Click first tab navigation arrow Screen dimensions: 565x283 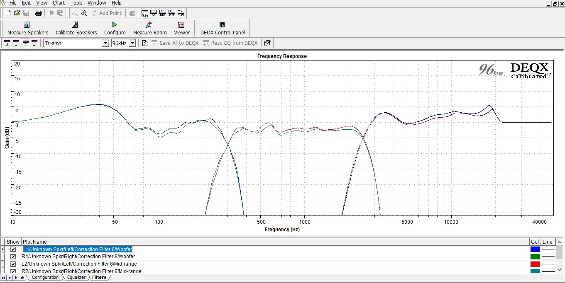click(4, 278)
